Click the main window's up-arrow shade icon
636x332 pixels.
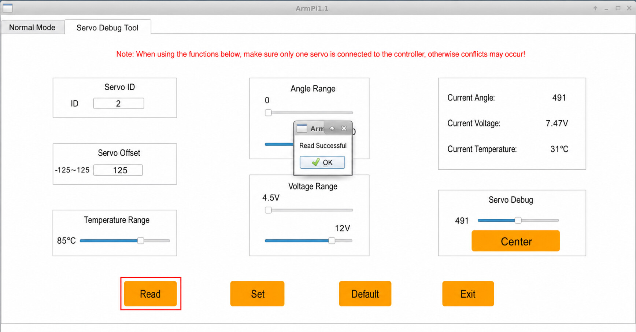coord(595,8)
